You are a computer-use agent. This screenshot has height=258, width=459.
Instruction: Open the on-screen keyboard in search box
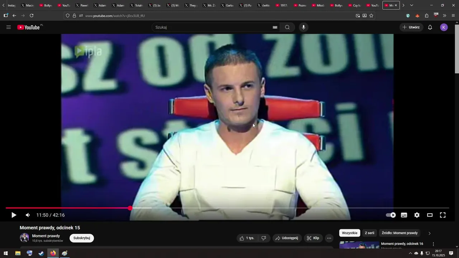[x=275, y=27]
